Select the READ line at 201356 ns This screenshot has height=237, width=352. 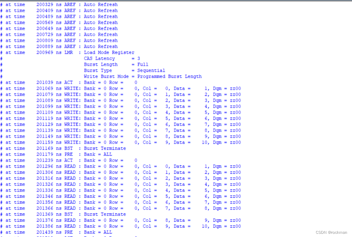(120, 203)
